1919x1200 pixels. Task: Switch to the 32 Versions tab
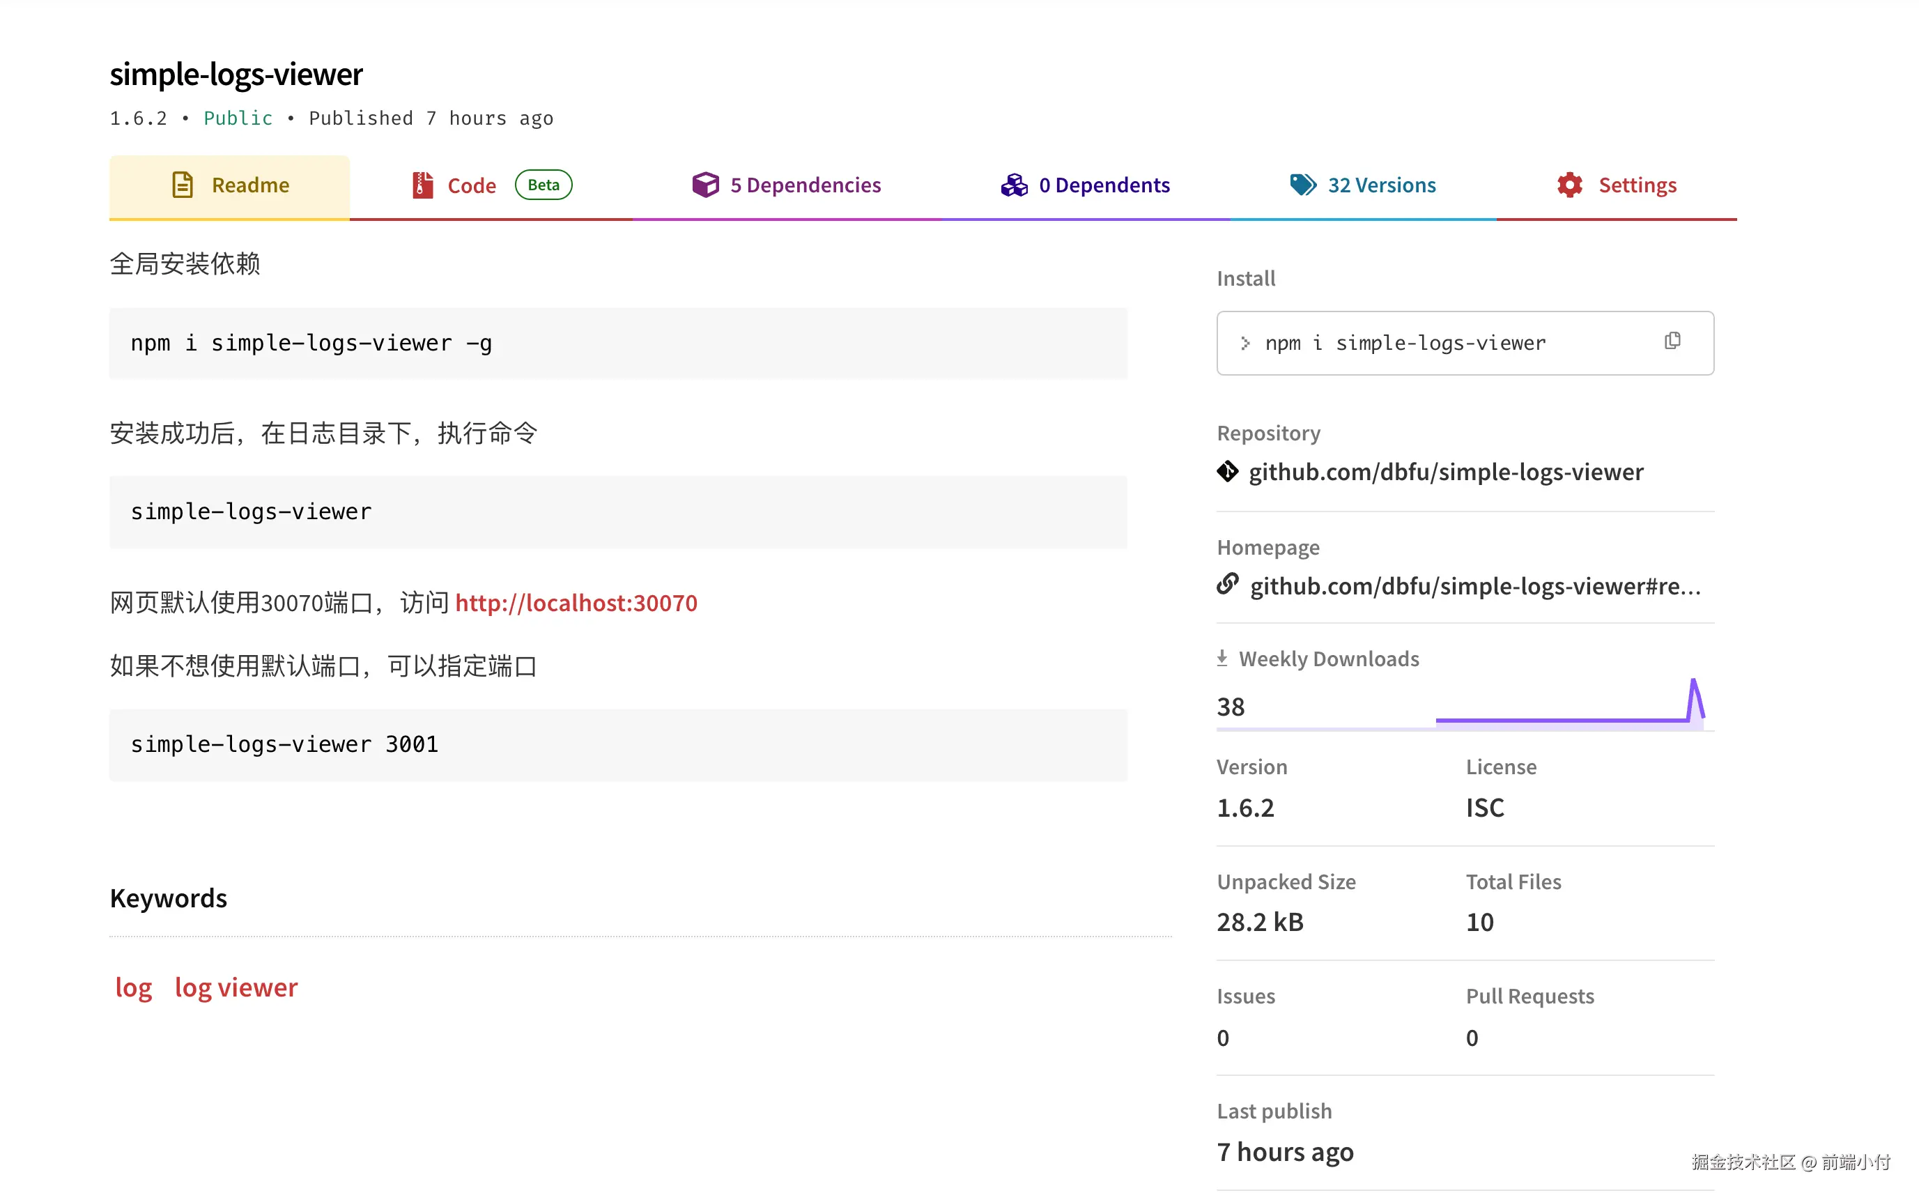(x=1381, y=185)
